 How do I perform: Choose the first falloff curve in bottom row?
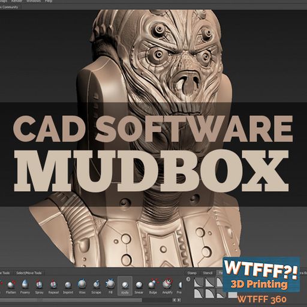[198, 293]
